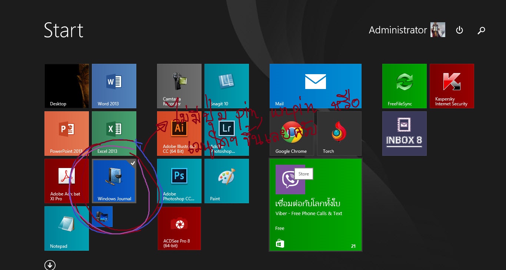
Task: Open the Store tile showing Viber
Action: [x=316, y=205]
